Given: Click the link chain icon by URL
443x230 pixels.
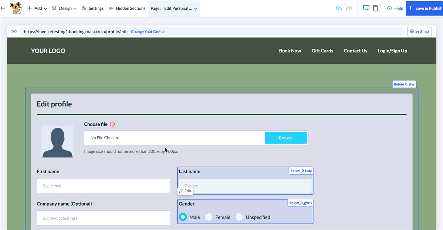Looking at the screenshot, I should coord(14,31).
